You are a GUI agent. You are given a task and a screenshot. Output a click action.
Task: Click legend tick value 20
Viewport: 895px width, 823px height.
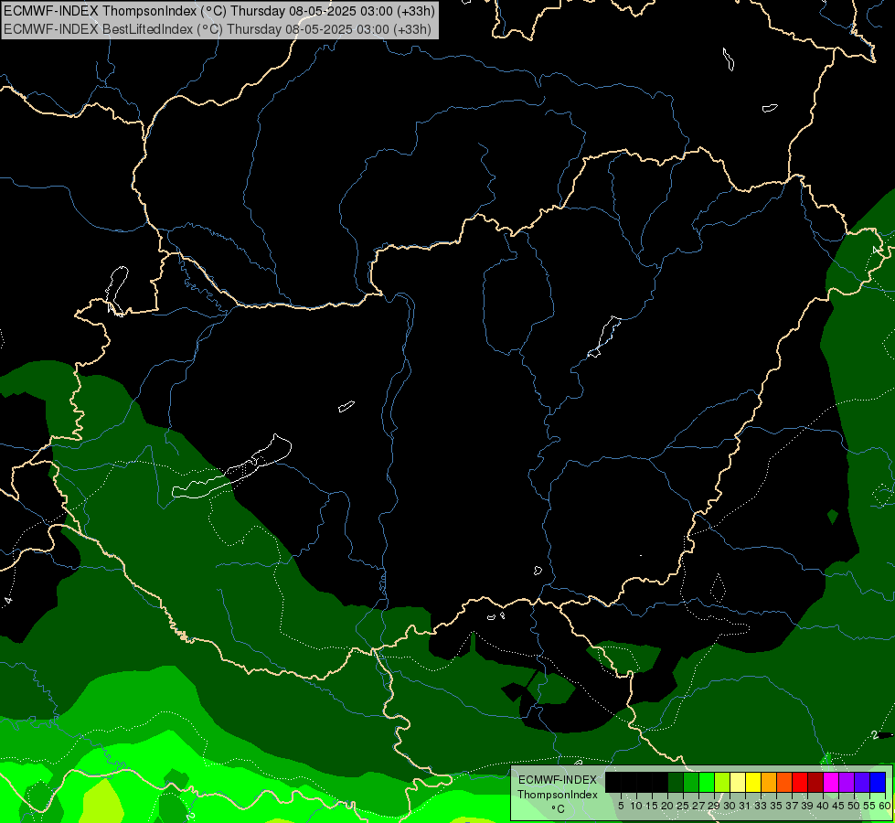click(x=667, y=806)
